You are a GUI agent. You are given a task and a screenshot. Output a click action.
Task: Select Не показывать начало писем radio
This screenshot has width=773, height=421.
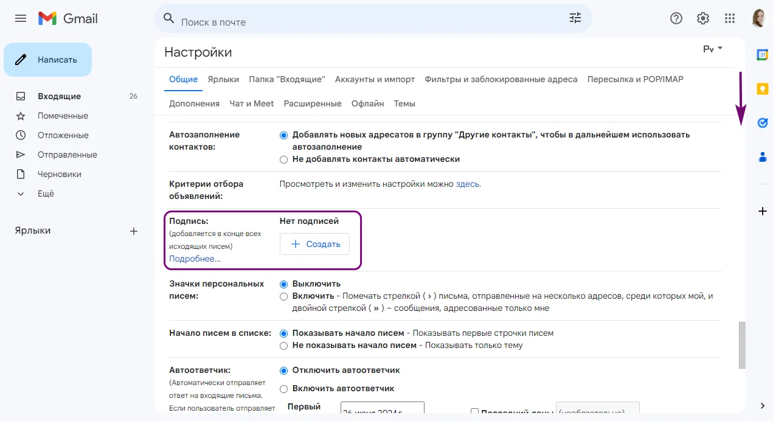(283, 346)
